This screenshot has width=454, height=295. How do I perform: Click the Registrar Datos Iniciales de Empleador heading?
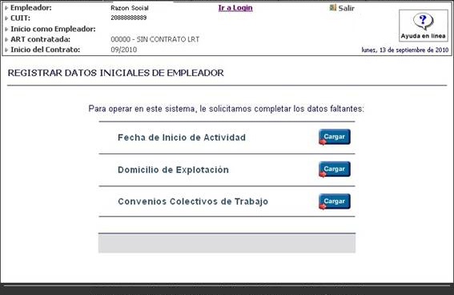pos(115,73)
